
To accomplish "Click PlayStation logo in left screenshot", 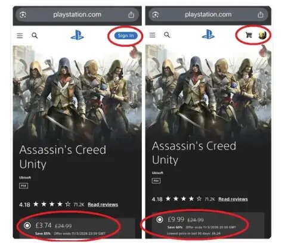I will [77, 35].
